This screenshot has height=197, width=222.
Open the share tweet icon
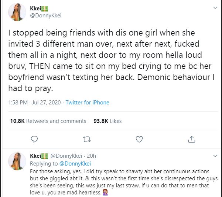(191, 139)
